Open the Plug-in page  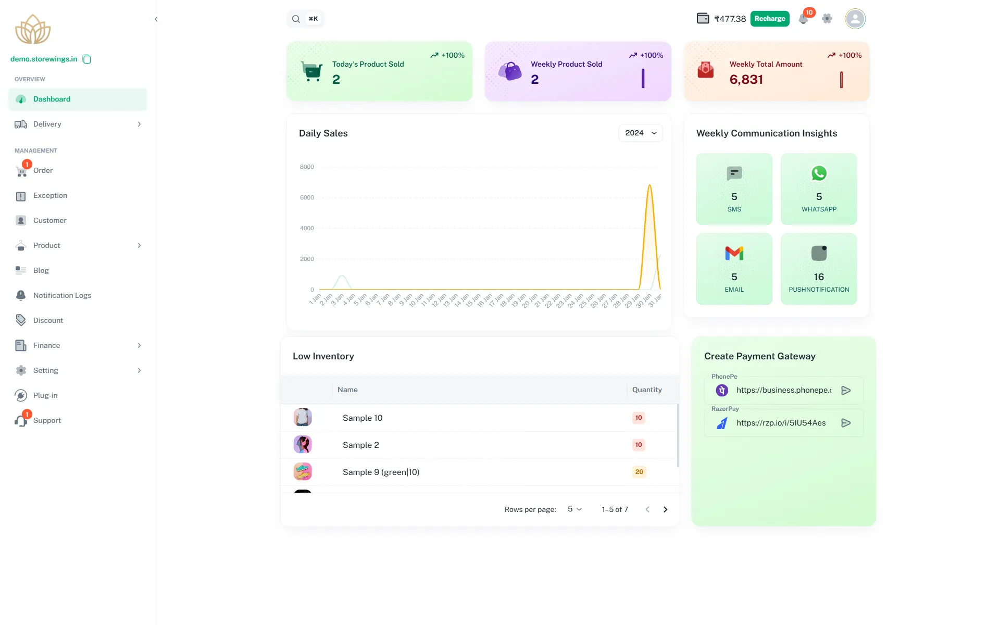[x=78, y=395]
